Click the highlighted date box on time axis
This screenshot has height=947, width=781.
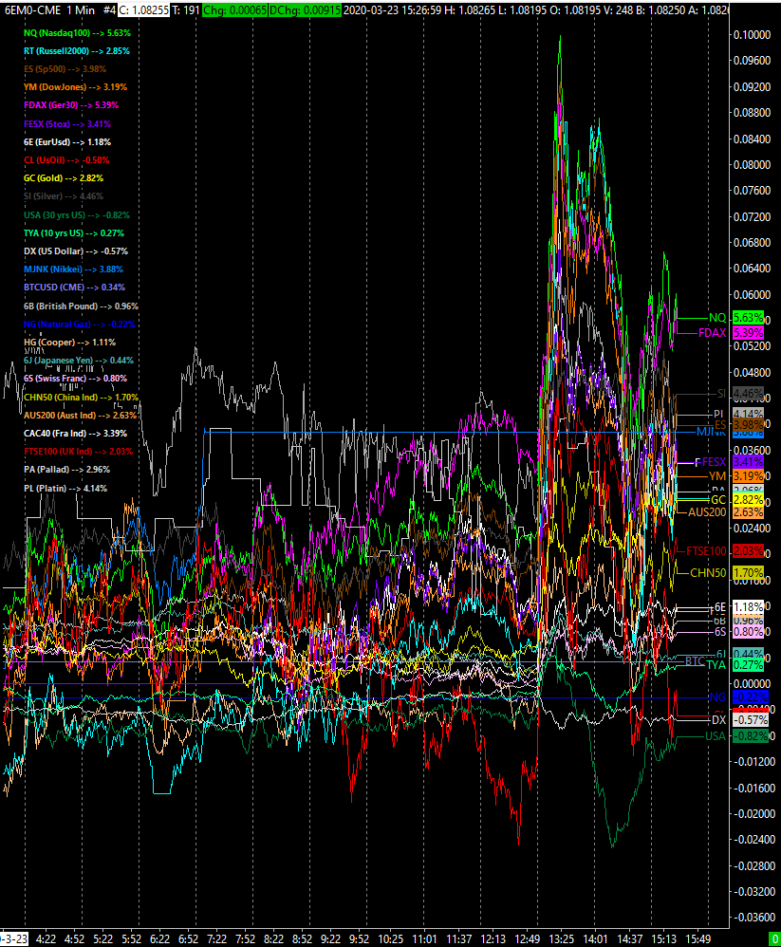[13, 938]
